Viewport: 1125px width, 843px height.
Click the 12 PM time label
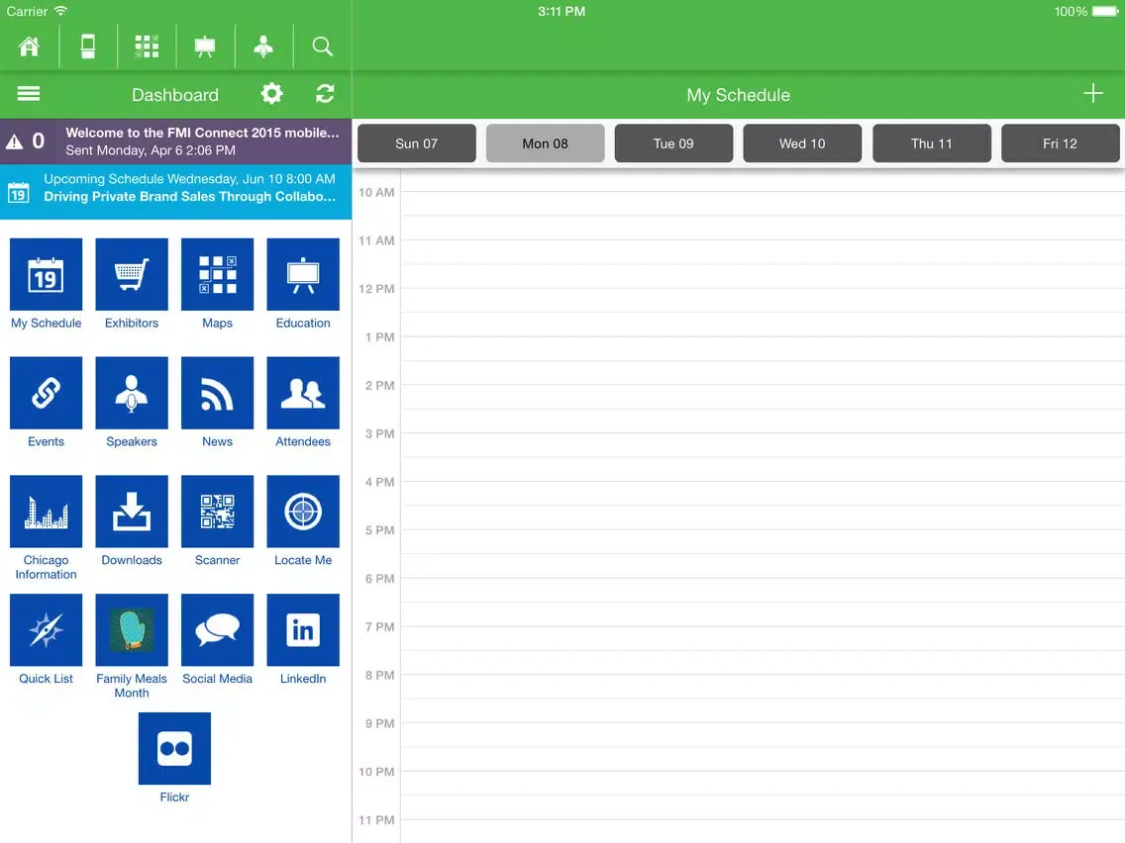[376, 288]
